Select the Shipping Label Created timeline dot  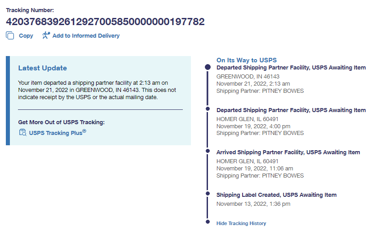point(208,193)
